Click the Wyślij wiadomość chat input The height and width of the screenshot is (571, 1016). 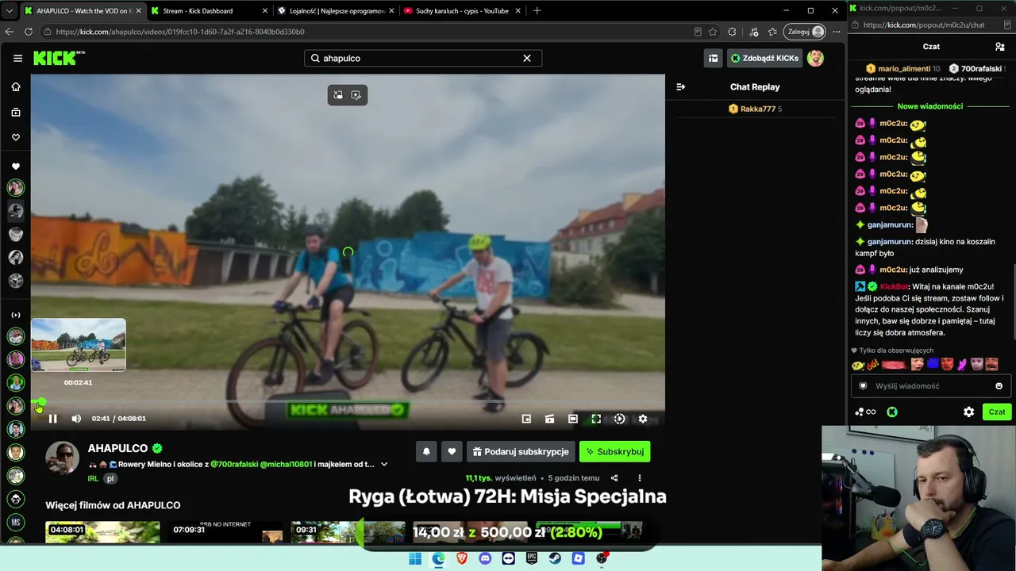click(931, 386)
